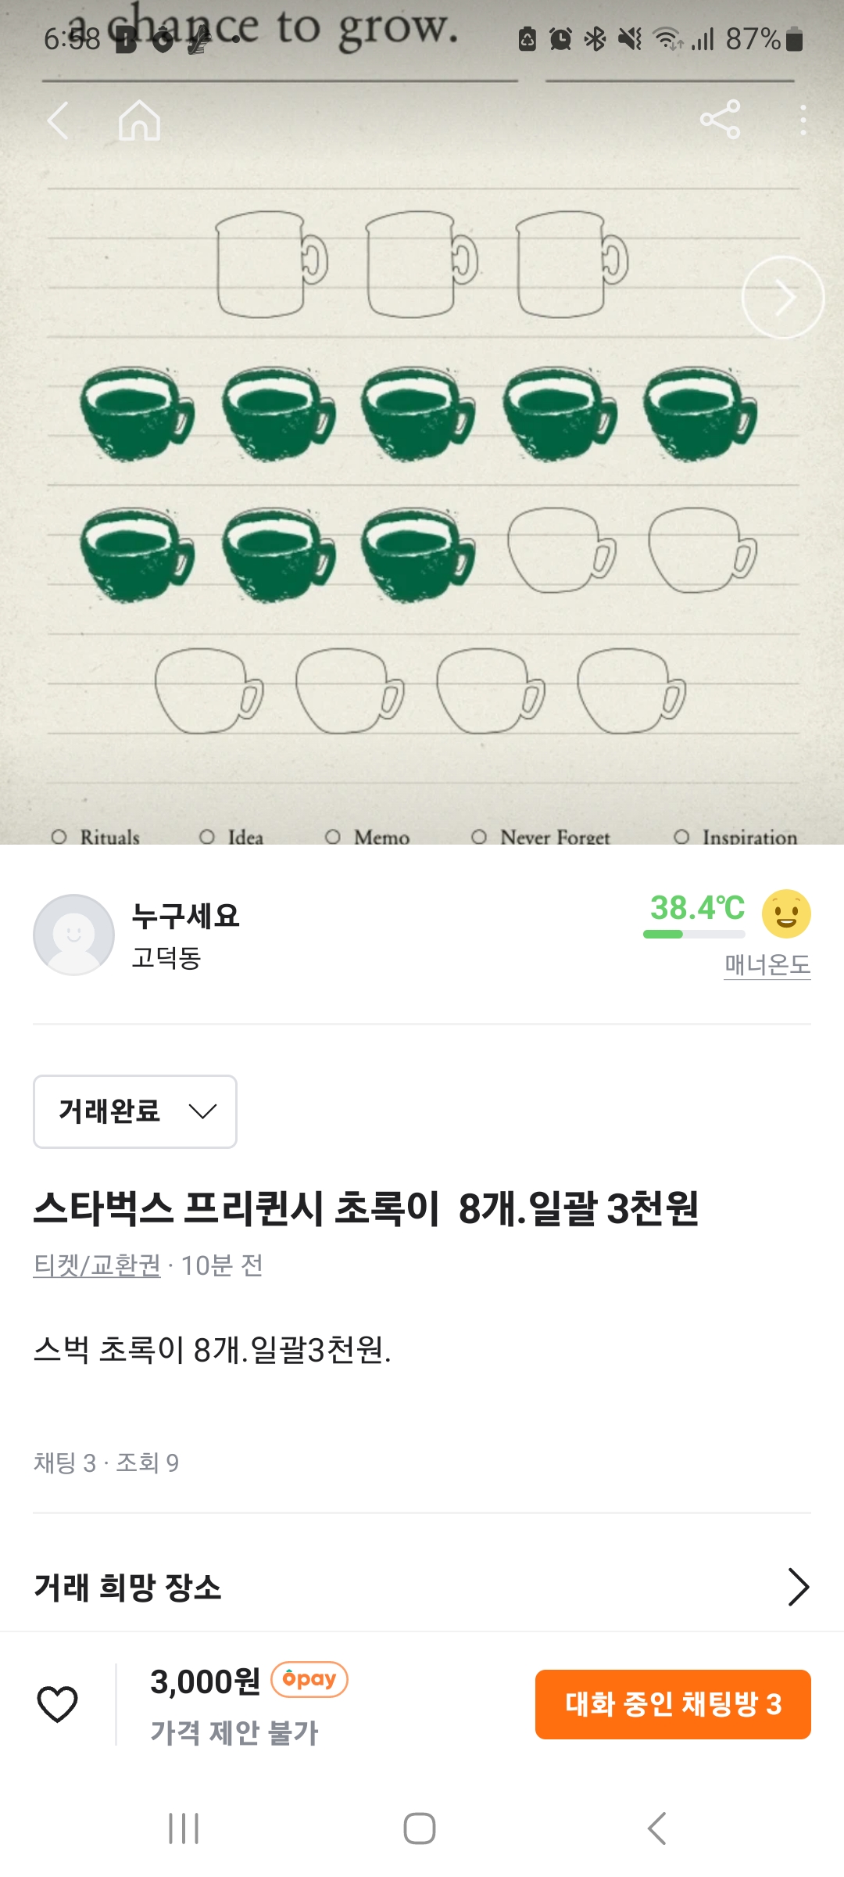The width and height of the screenshot is (844, 1877).
Task: Open seller name 누구세요
Action: tap(185, 915)
